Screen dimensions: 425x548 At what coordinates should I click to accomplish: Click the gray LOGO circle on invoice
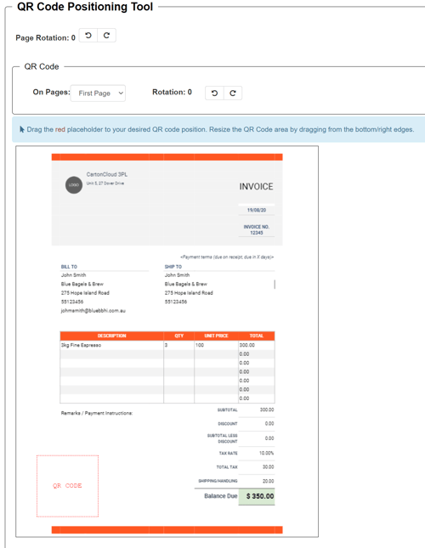pos(74,185)
